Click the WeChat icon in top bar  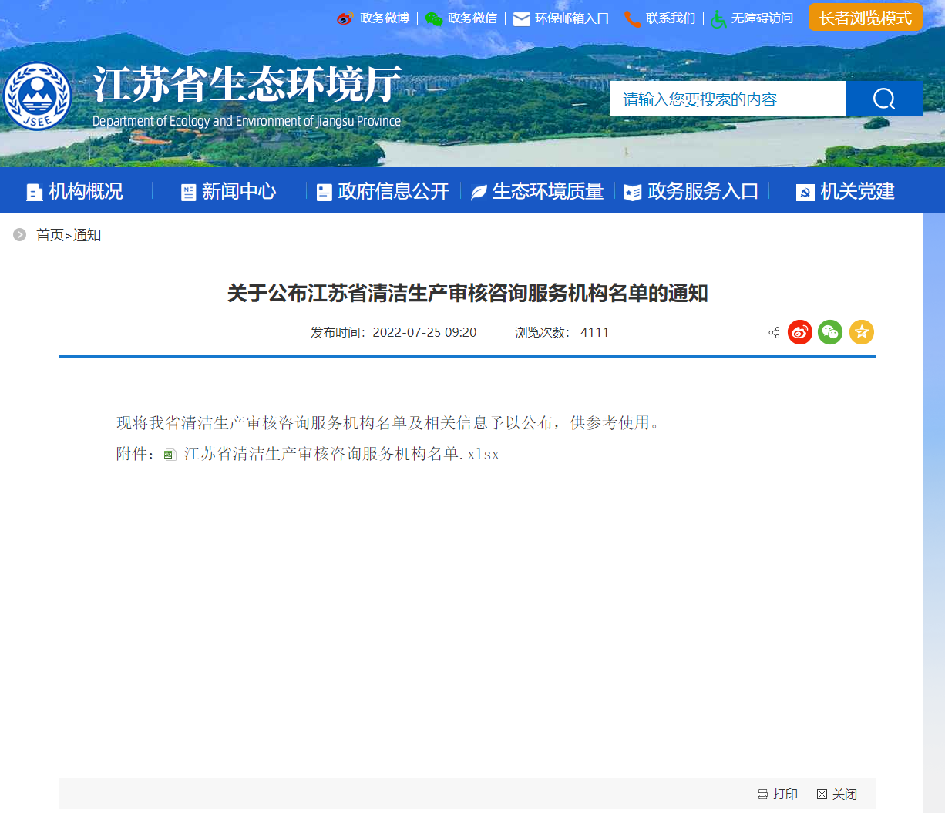pyautogui.click(x=434, y=18)
